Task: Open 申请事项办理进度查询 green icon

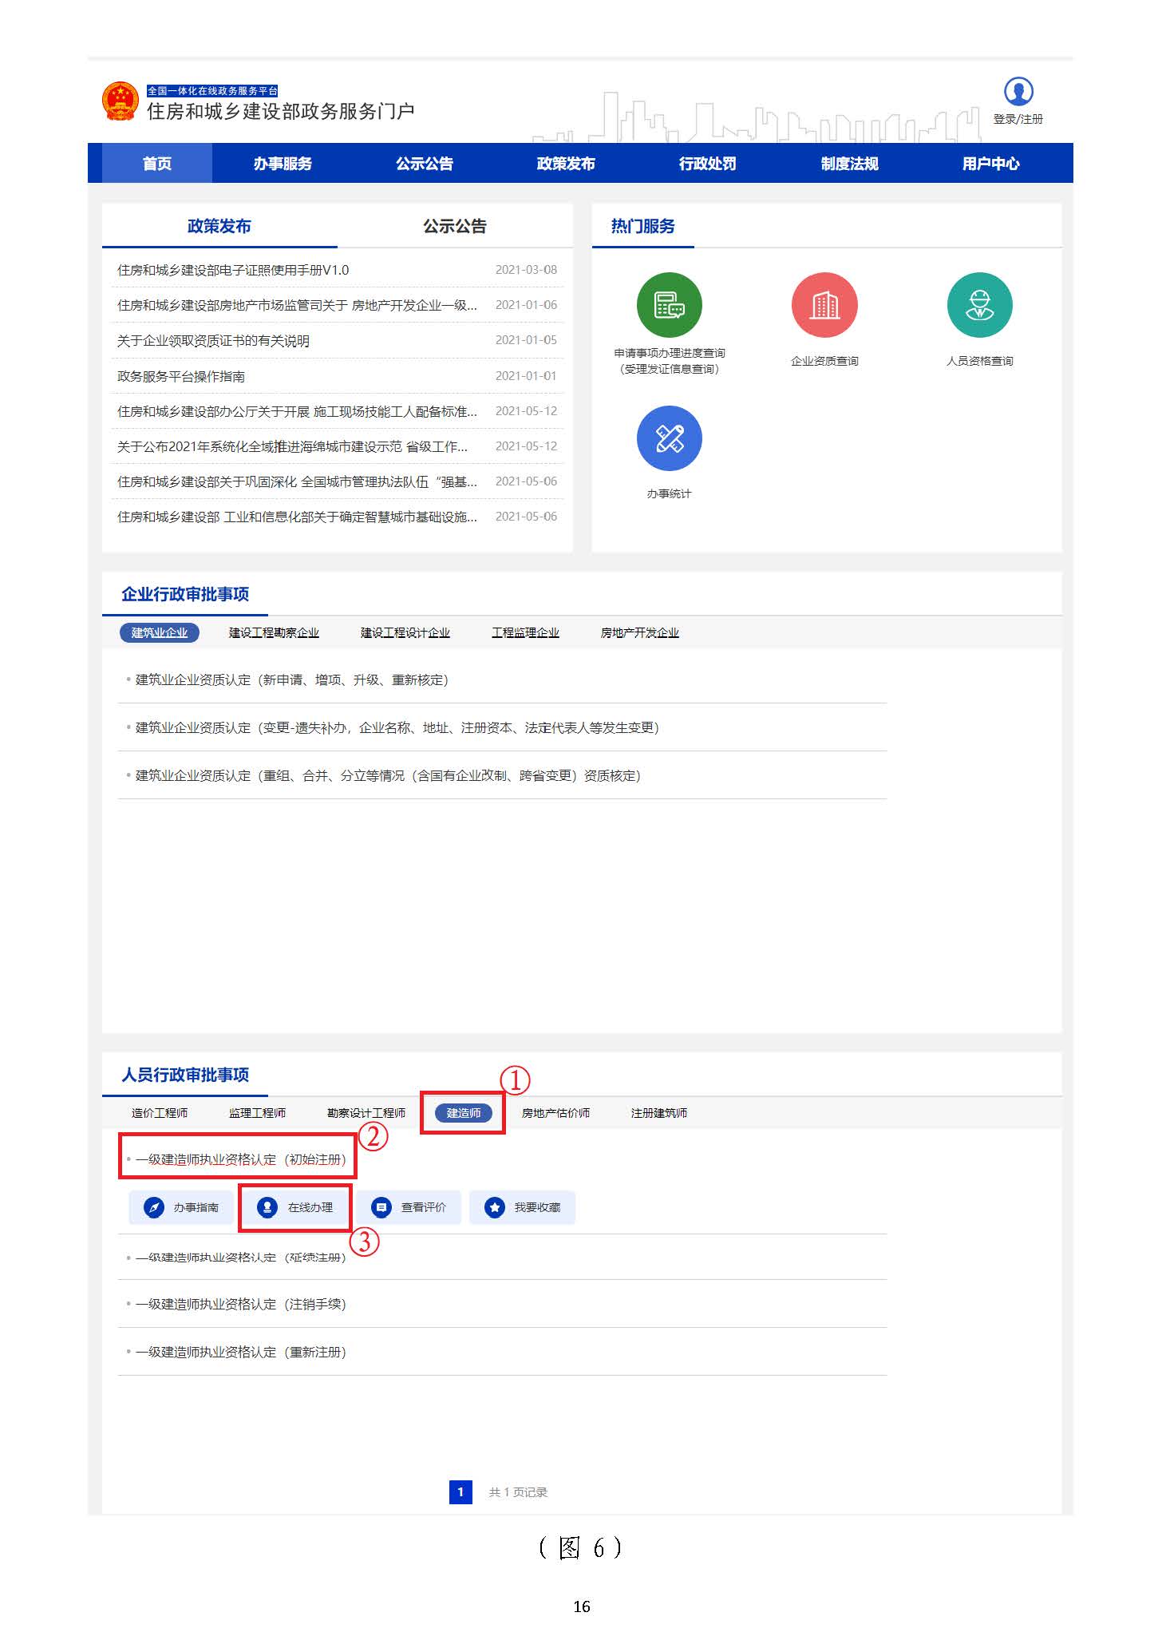Action: click(669, 306)
